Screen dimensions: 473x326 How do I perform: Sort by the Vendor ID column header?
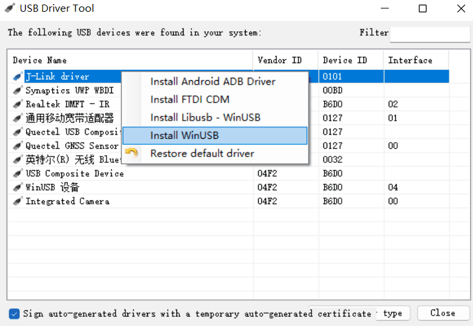[285, 61]
